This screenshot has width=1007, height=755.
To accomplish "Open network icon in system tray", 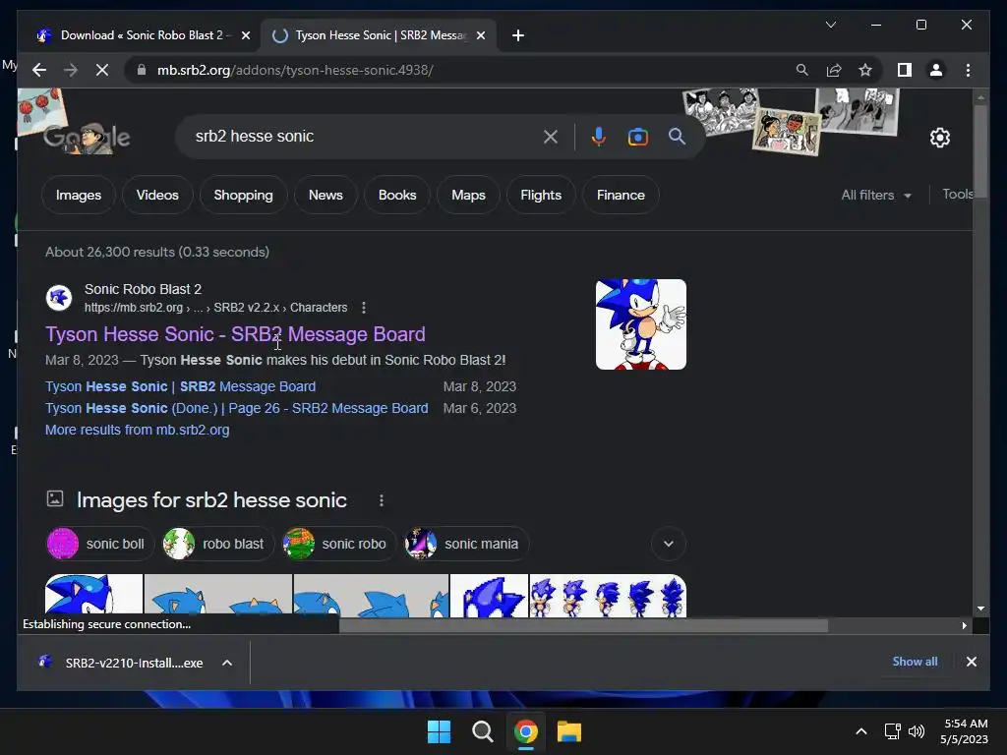I will pyautogui.click(x=892, y=731).
